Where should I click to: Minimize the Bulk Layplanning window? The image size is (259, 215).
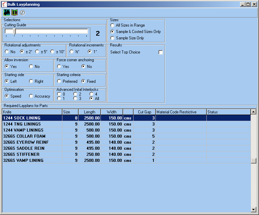point(242,4)
